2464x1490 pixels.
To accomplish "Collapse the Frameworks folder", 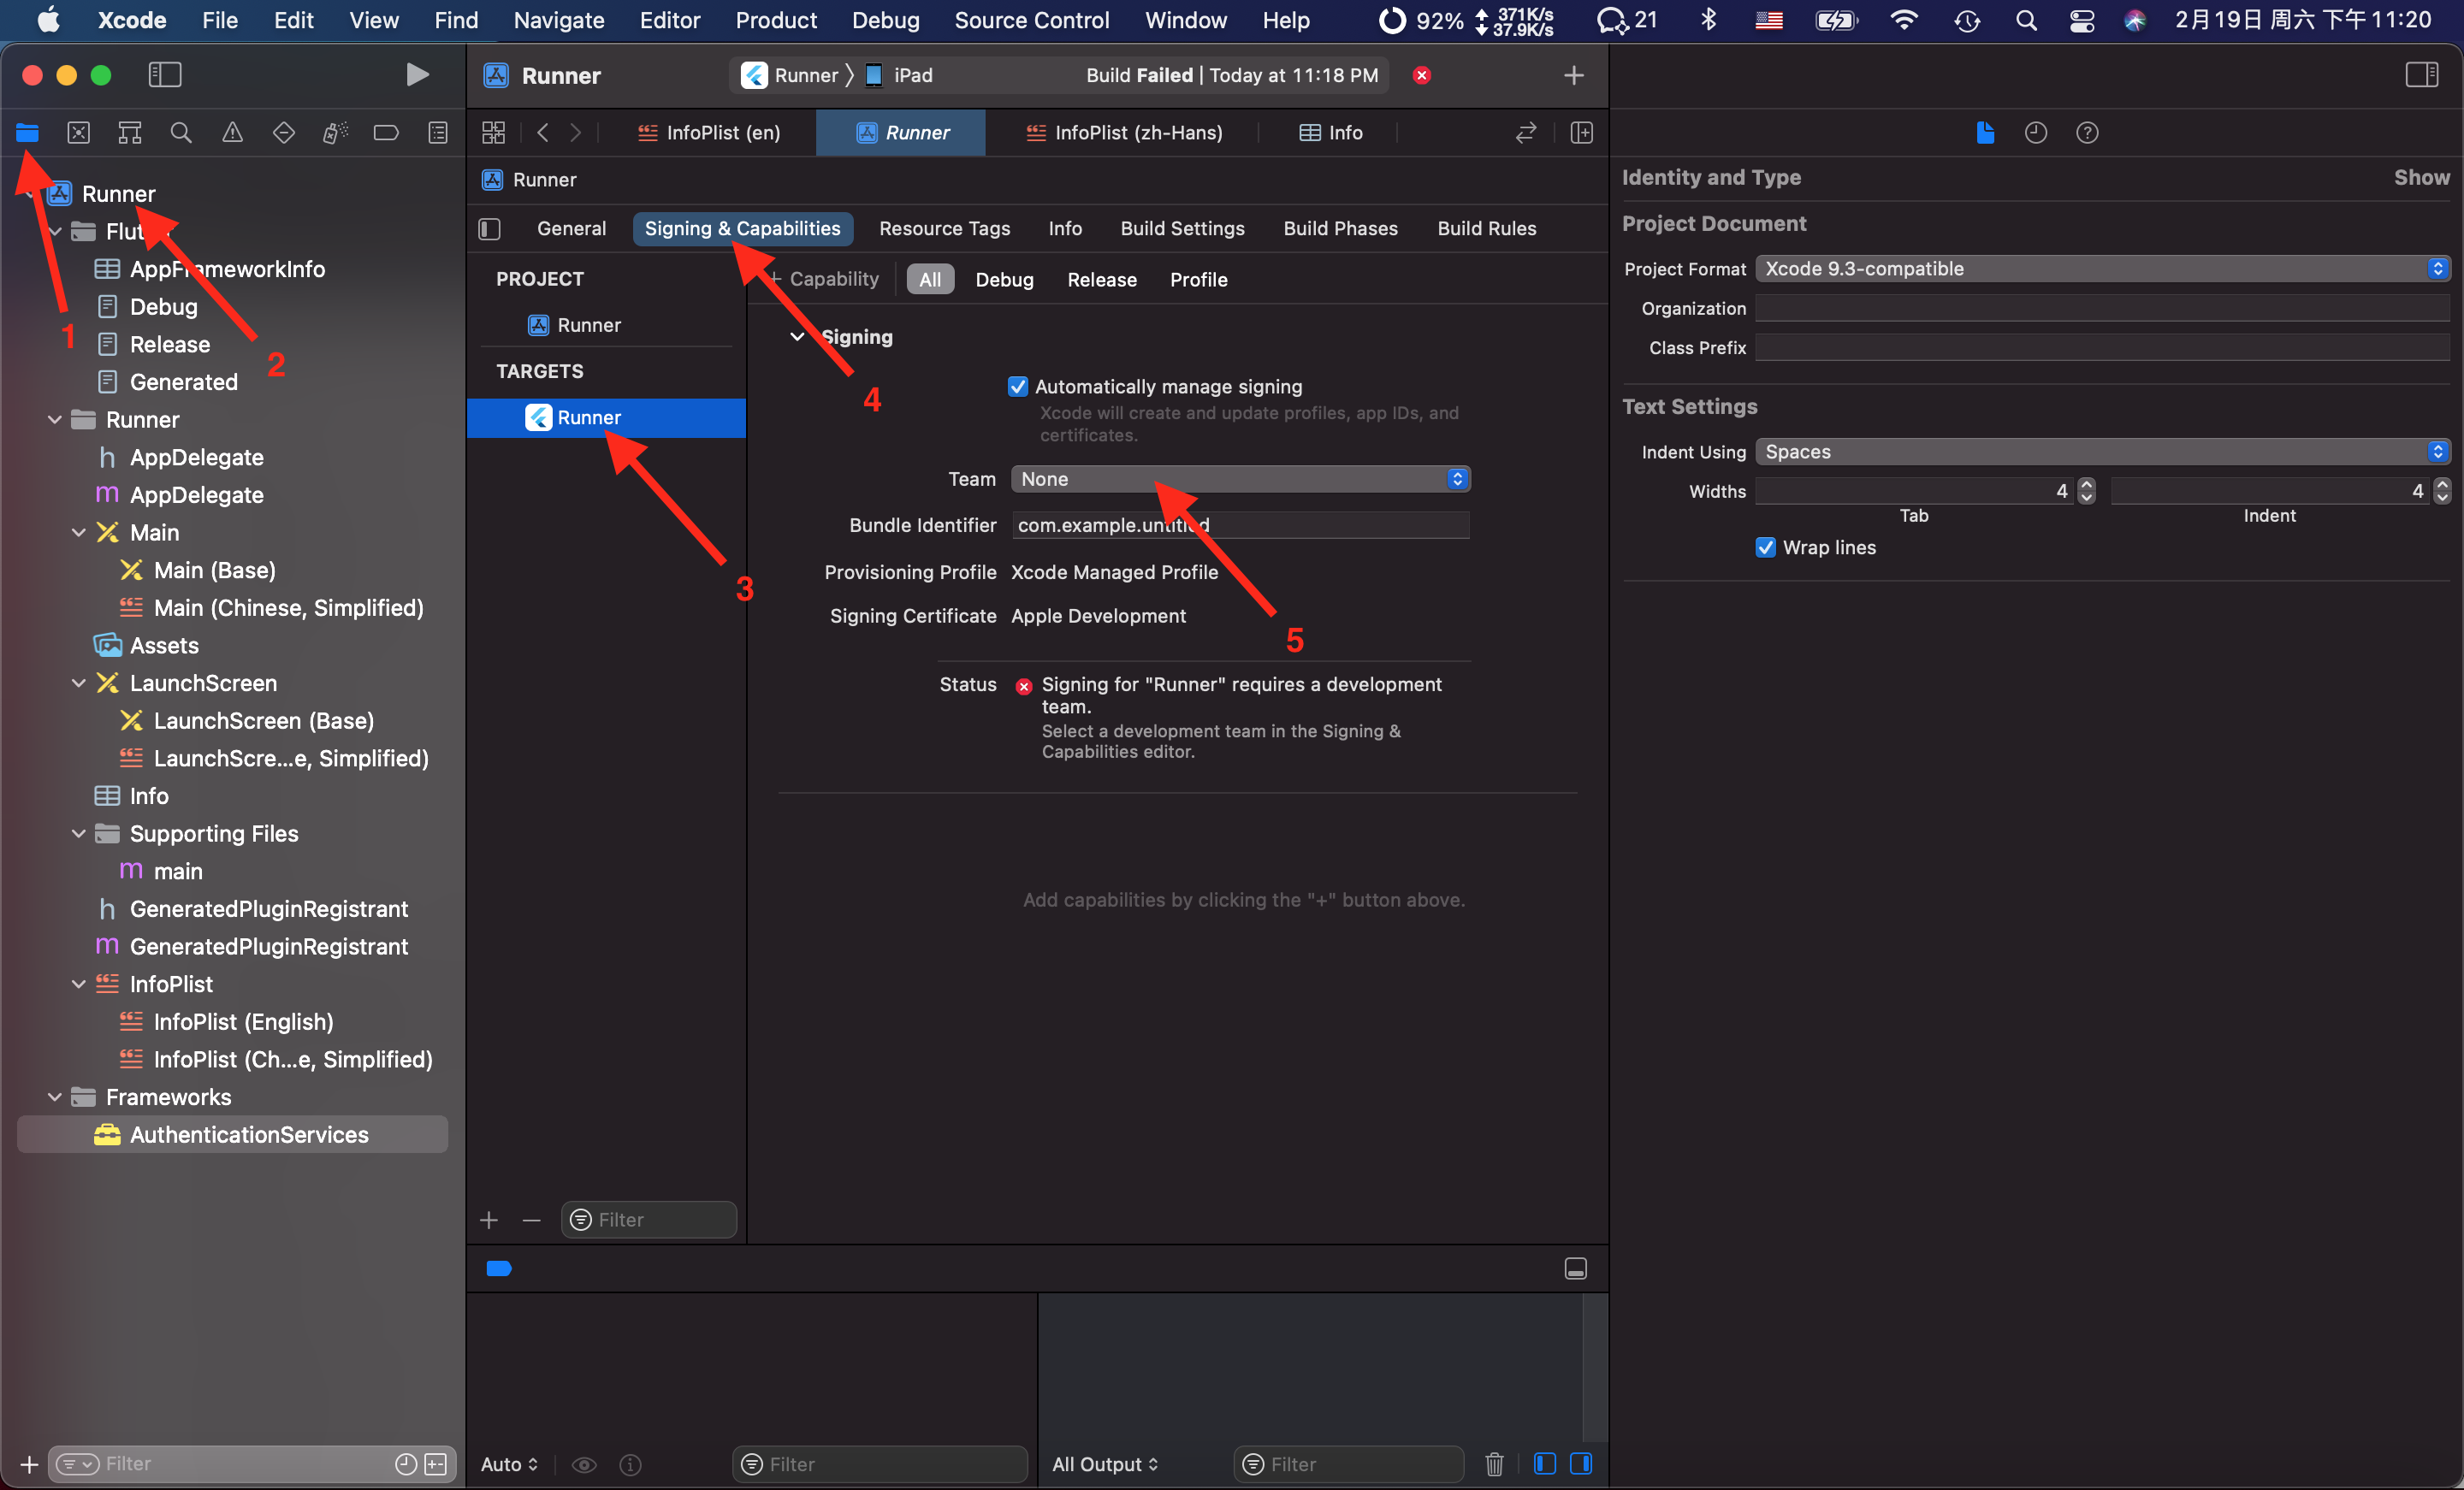I will 54,1097.
